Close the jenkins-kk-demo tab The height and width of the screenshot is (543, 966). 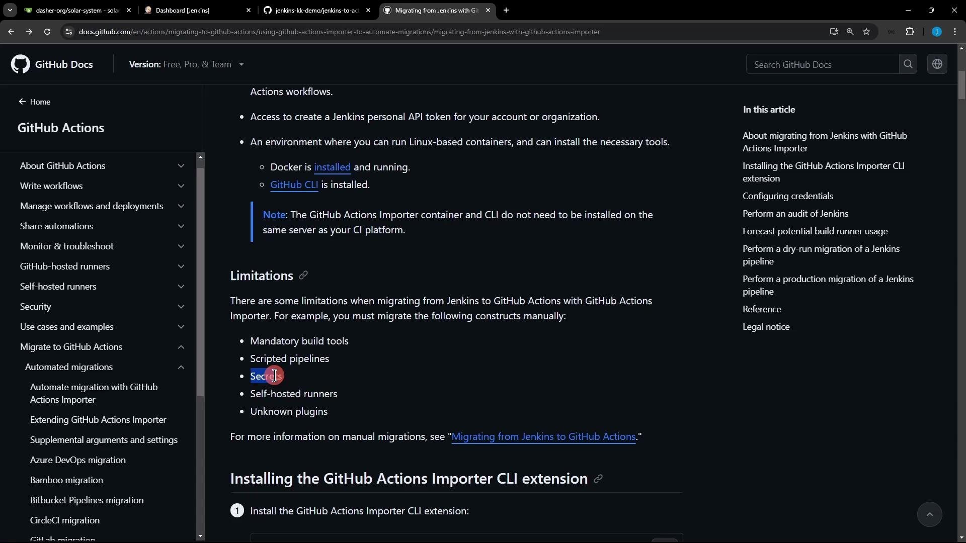368,10
